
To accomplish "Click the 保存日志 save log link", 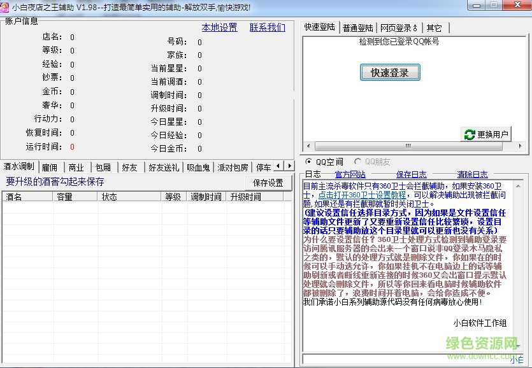I will [411, 174].
